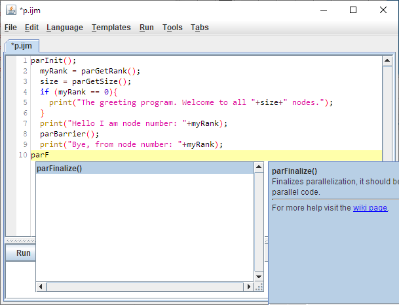Click the autocomplete list scroll-left arrow
The height and width of the screenshot is (305, 399).
[x=41, y=287]
